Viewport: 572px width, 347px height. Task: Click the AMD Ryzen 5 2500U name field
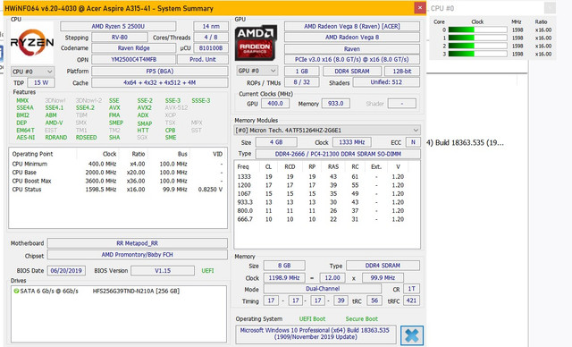click(x=118, y=26)
